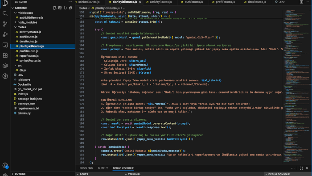Open Explorer more actions ellipsis

tap(70, 2)
